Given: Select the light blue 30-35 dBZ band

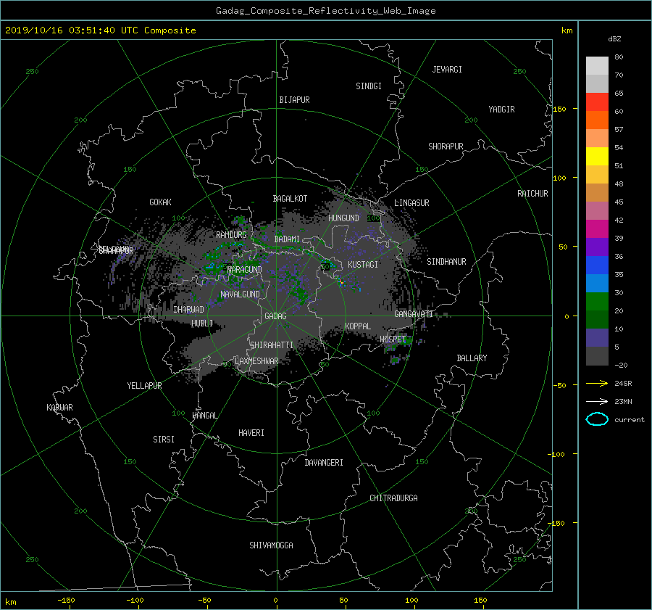Looking at the screenshot, I should coord(597,283).
